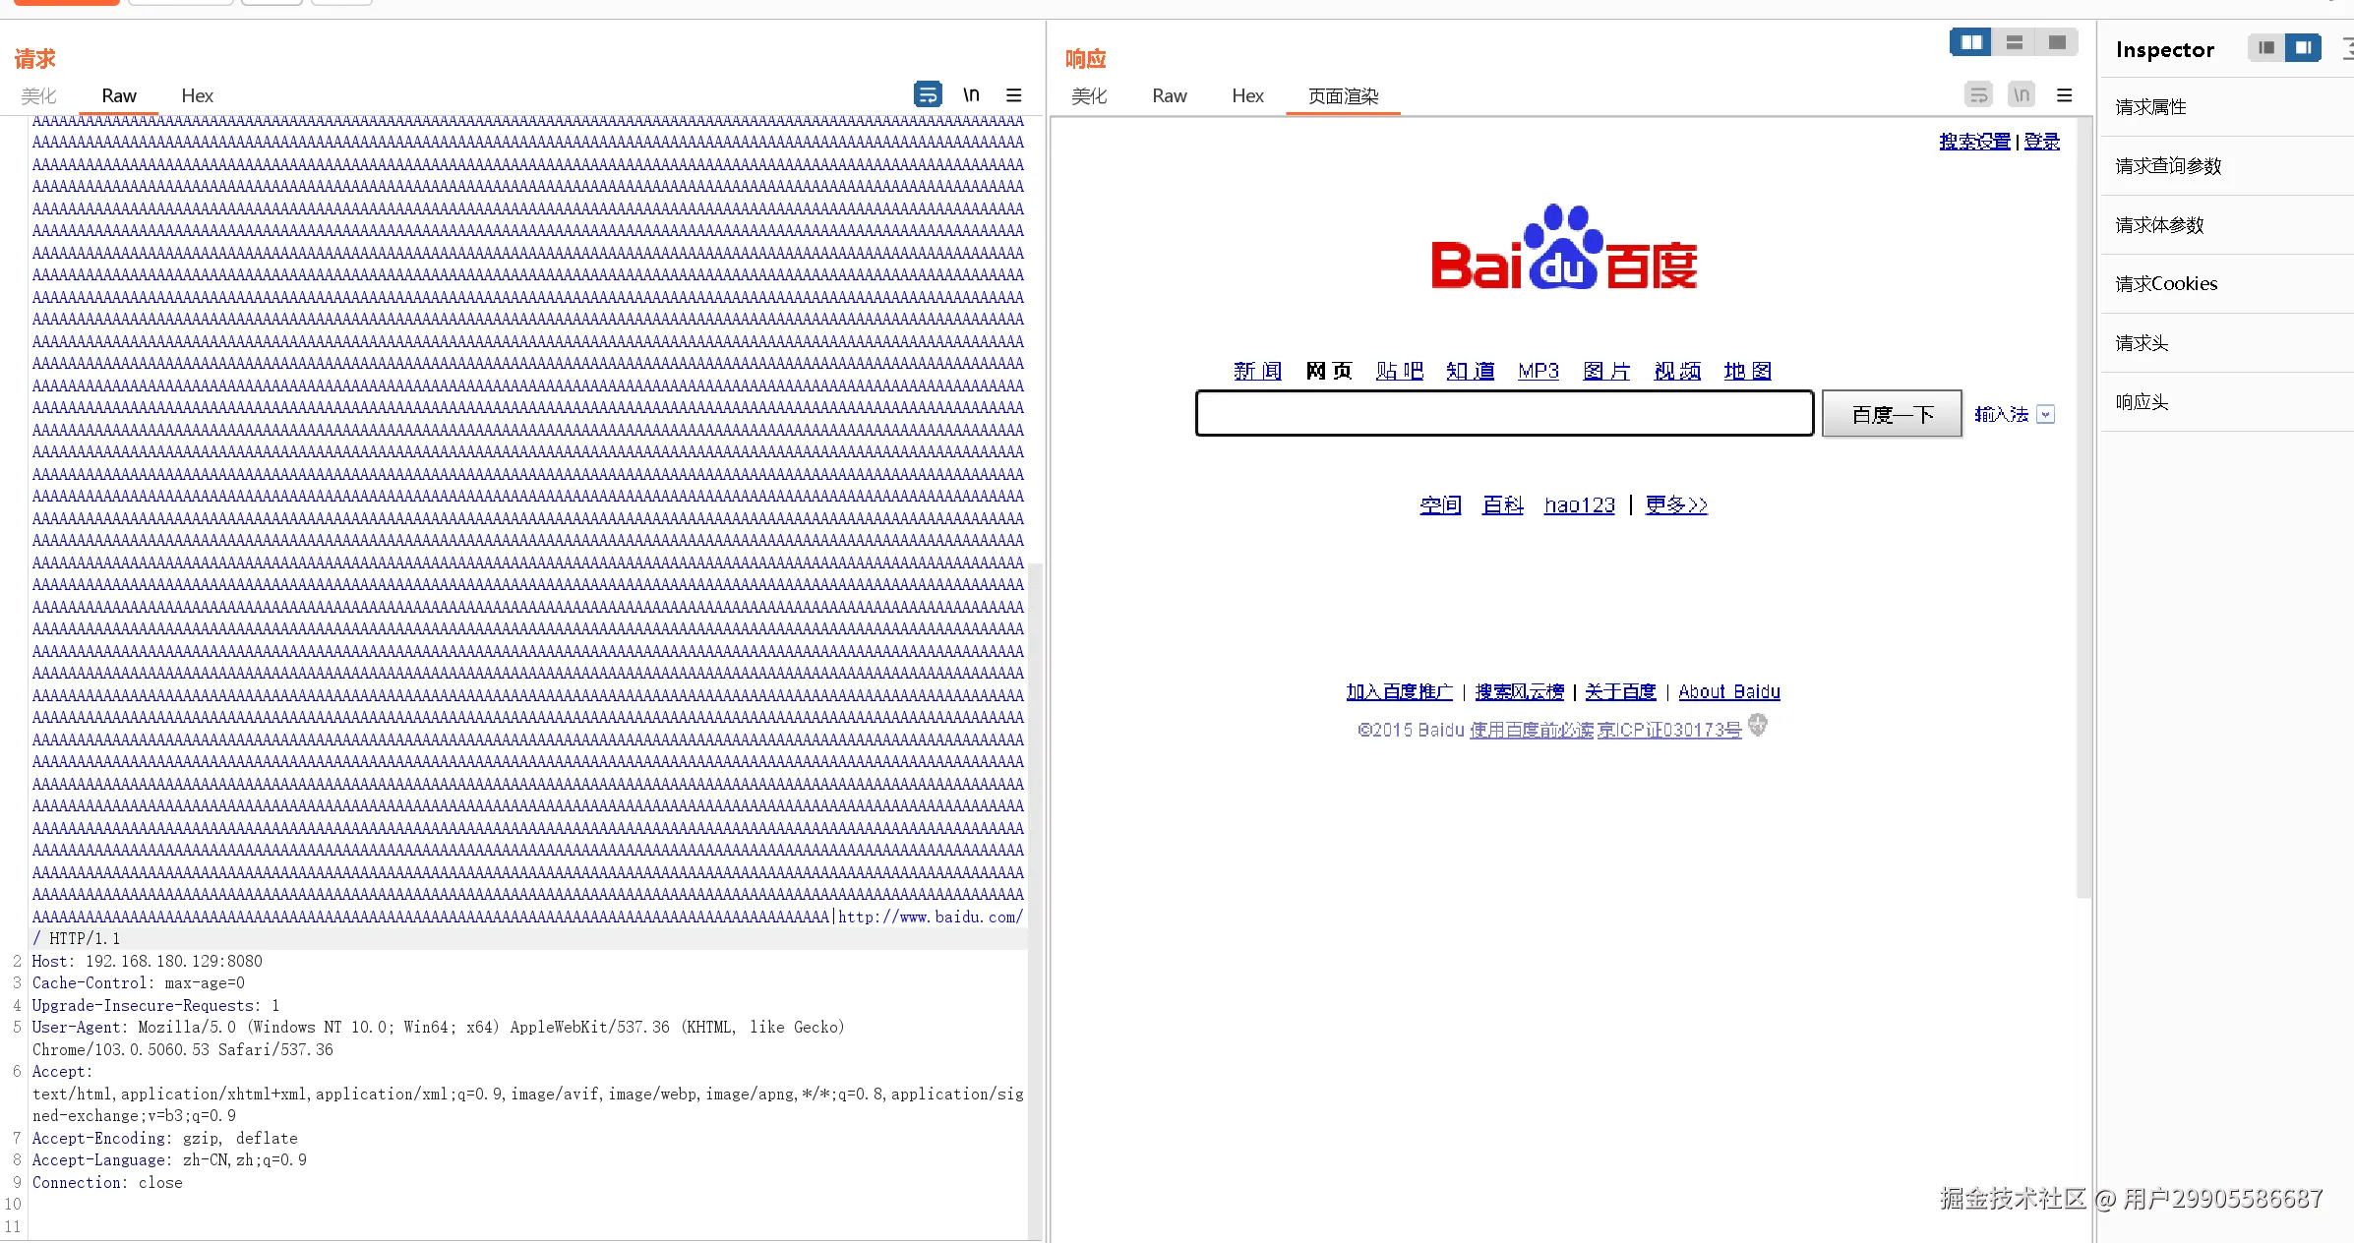The height and width of the screenshot is (1243, 2354).
Task: Toggle show non-printable chars in request
Action: [971, 94]
